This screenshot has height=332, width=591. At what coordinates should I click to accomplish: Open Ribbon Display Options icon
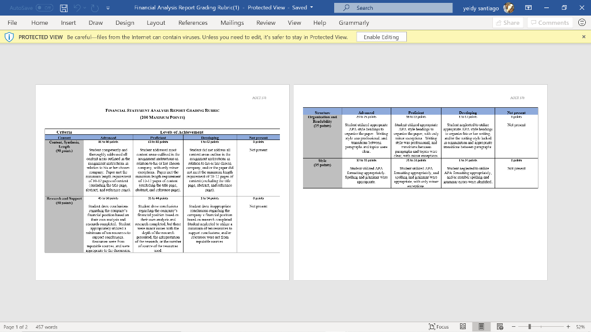tap(527, 8)
